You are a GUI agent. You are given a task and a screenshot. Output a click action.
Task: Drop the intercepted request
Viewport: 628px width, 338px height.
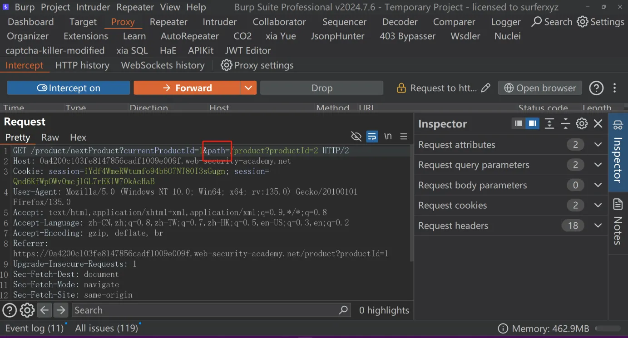click(322, 88)
